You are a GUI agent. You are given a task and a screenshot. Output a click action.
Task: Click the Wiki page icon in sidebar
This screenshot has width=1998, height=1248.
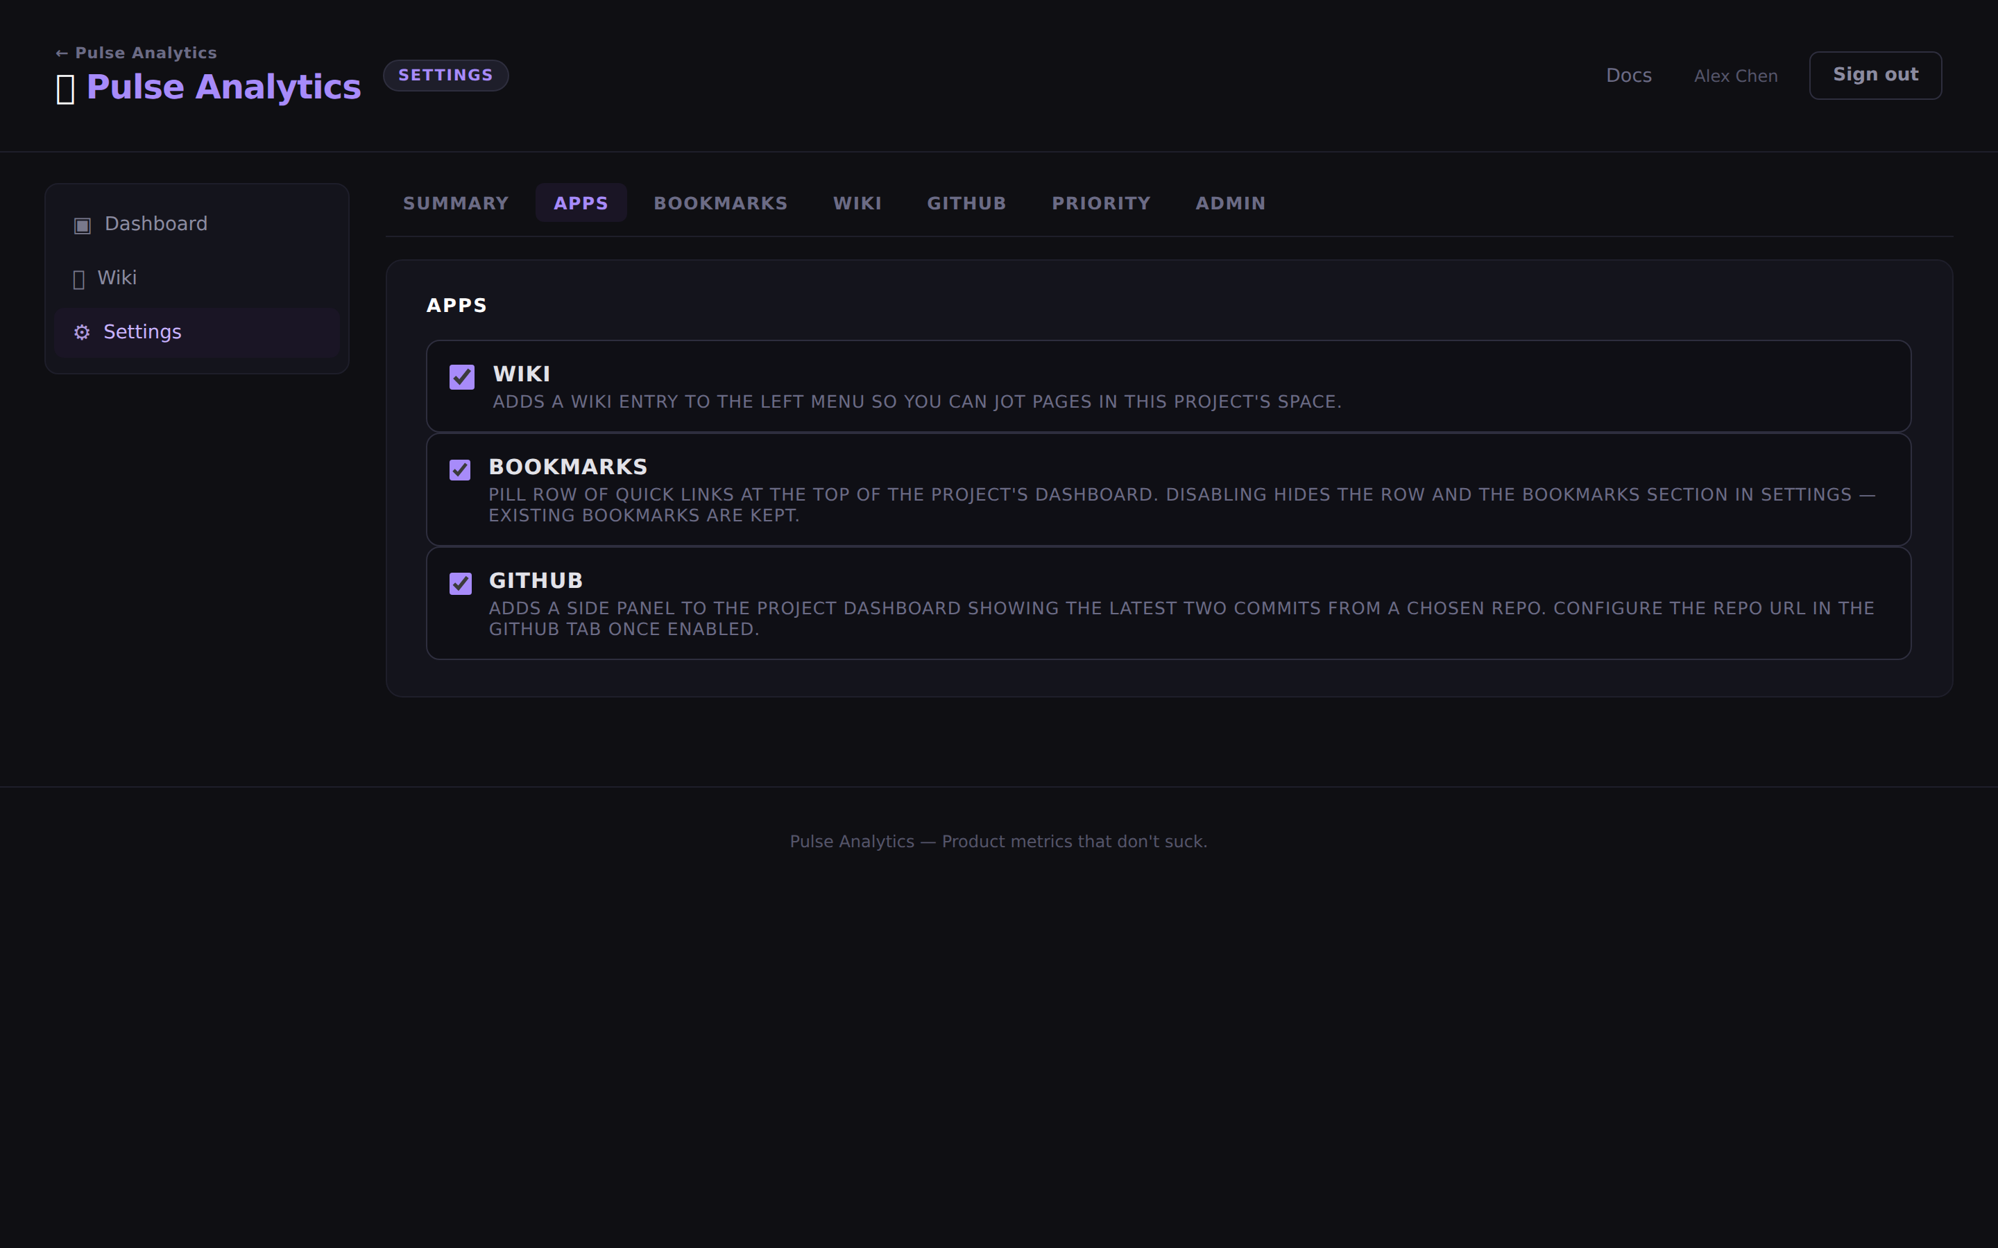coord(79,280)
